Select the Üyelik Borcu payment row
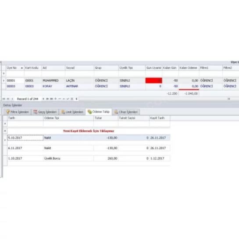The height and width of the screenshot is (239, 239). pyautogui.click(x=89, y=158)
